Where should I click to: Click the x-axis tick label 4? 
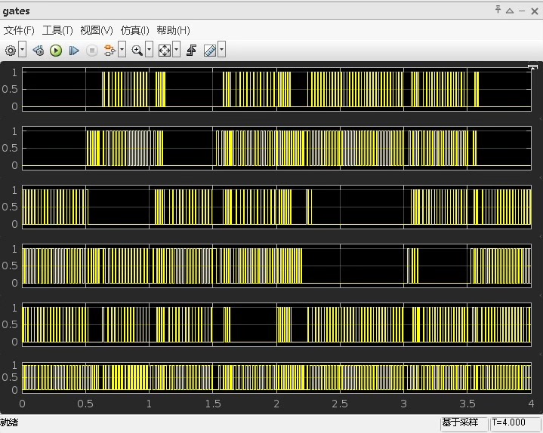531,404
